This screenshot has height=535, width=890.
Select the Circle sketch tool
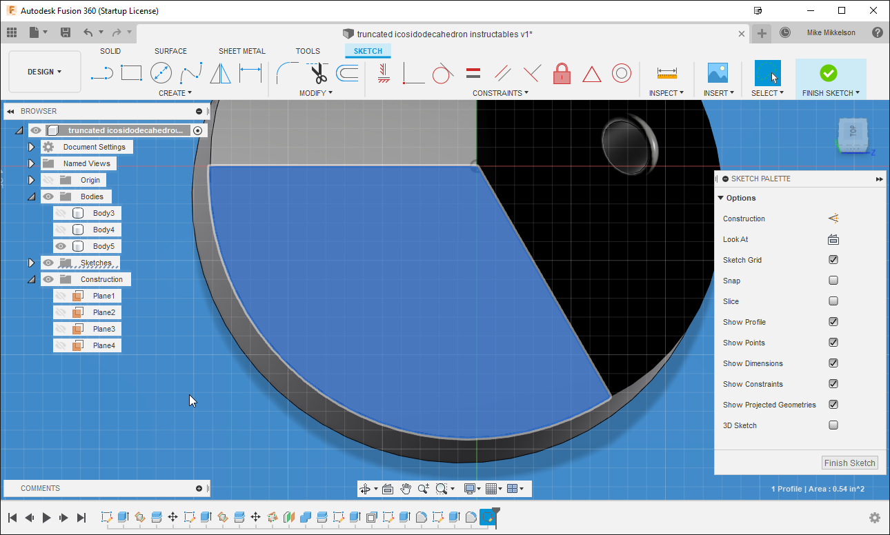(161, 73)
